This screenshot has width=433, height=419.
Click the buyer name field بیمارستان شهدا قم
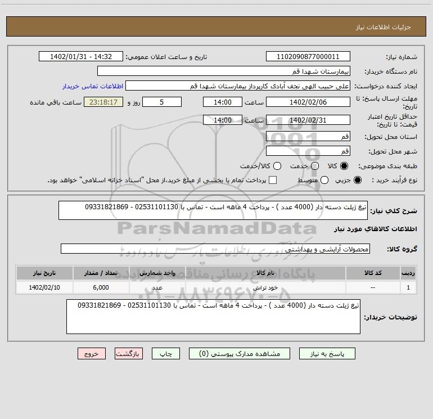pos(224,71)
